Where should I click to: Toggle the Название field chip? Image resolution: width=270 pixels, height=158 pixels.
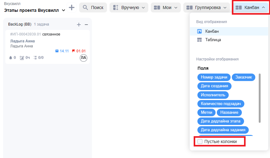229,113
